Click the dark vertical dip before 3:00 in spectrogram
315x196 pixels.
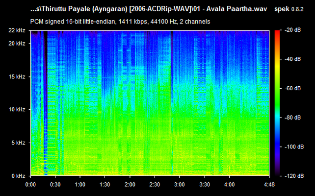172,103
